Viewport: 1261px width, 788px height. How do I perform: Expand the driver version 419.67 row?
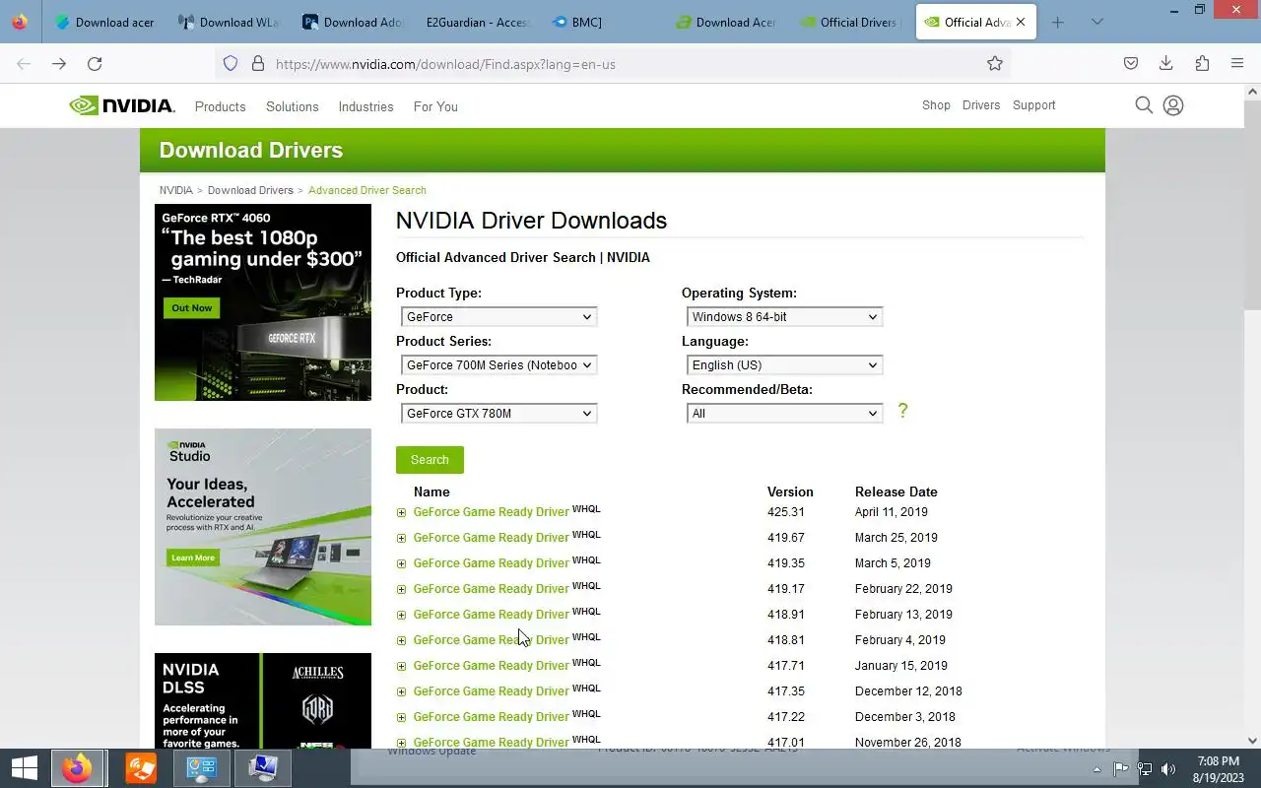[401, 538]
